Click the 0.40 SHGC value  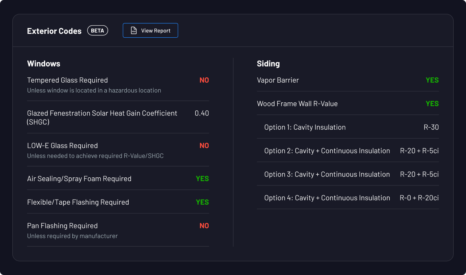[202, 113]
